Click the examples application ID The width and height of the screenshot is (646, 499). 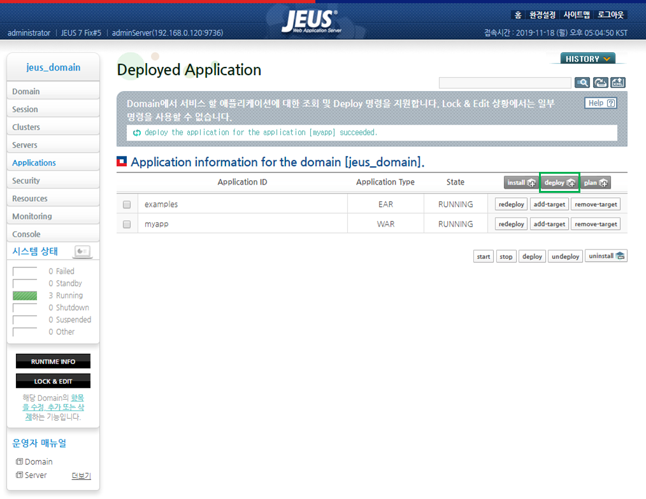point(161,204)
